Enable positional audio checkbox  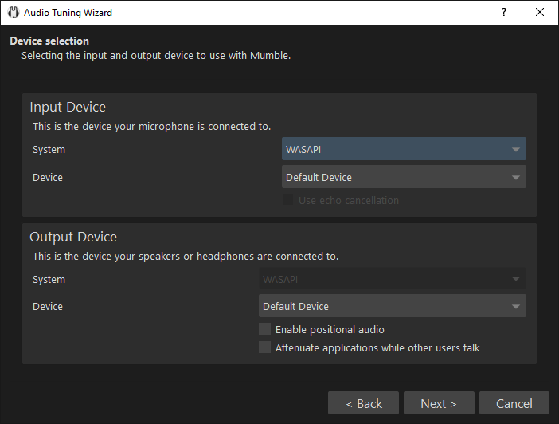pyautogui.click(x=265, y=329)
